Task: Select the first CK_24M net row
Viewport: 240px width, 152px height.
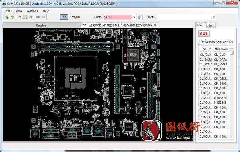Action: tap(214, 79)
